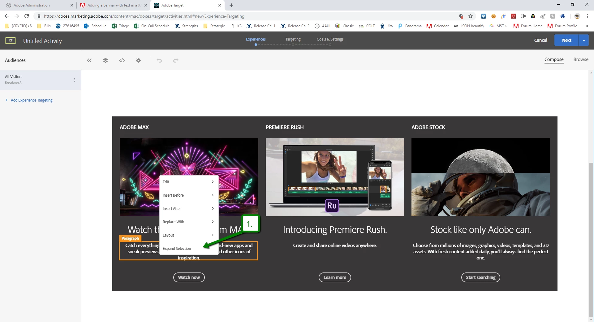Switch to Browse mode
This screenshot has width=594, height=322.
[x=581, y=59]
